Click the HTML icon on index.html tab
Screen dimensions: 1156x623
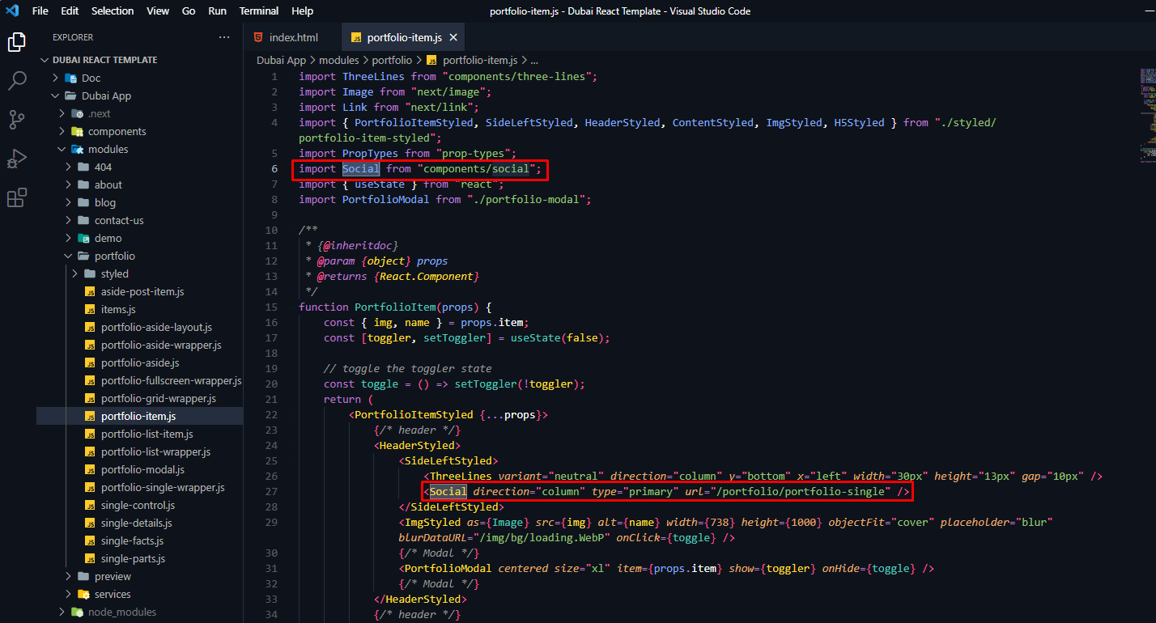point(258,37)
